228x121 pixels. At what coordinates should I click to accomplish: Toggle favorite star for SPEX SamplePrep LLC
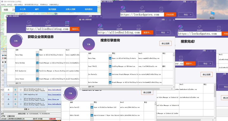(21, 94)
